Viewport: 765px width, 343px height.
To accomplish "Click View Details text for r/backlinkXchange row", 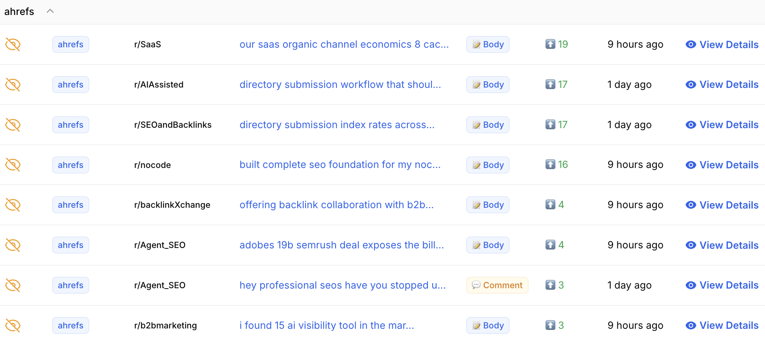I will tap(729, 205).
